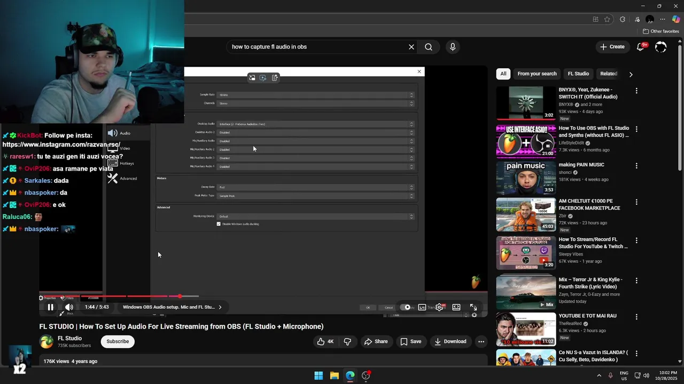Image resolution: width=684 pixels, height=384 pixels.
Task: Open options for 'making PAIN MUSIC' video
Action: pos(636,166)
